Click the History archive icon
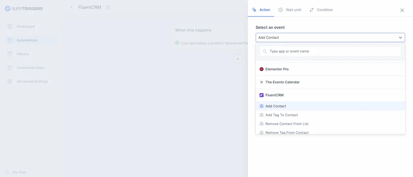This screenshot has height=177, width=413. 10,54
